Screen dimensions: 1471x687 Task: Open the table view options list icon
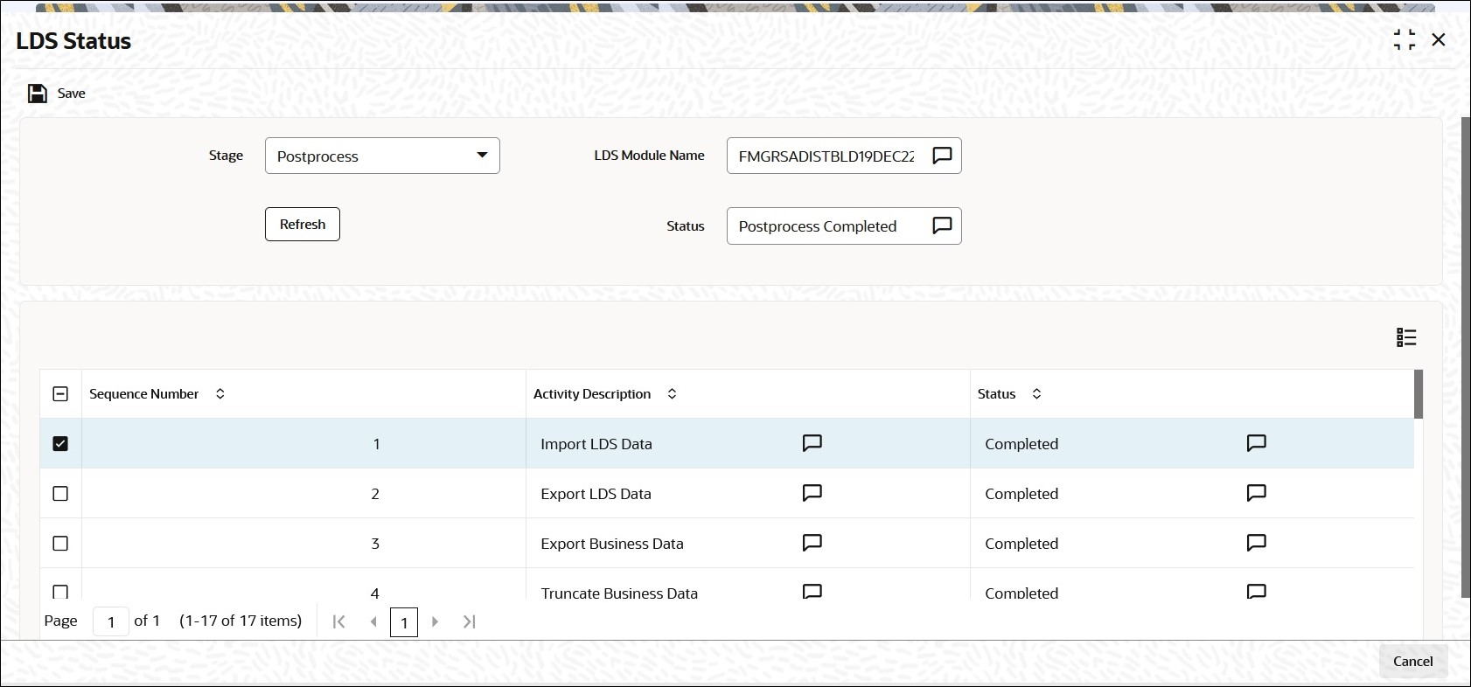coord(1406,337)
